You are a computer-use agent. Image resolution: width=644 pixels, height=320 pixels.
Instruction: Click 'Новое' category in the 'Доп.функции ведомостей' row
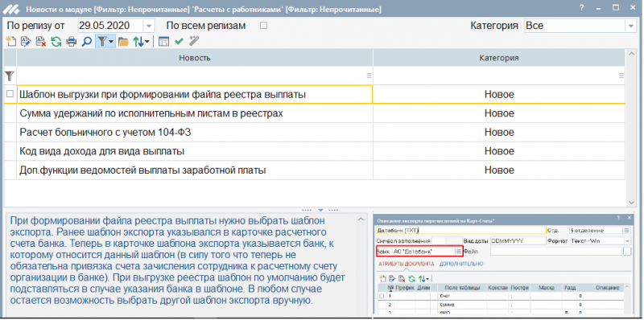coord(499,170)
